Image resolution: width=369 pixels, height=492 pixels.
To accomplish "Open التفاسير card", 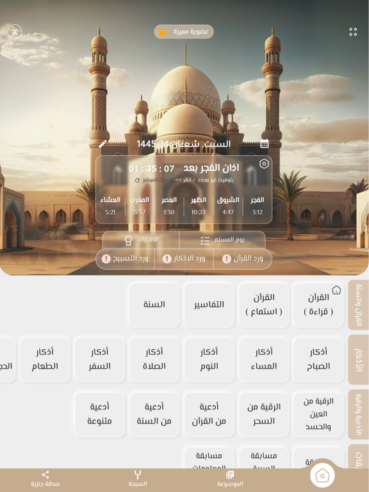I will point(209,305).
